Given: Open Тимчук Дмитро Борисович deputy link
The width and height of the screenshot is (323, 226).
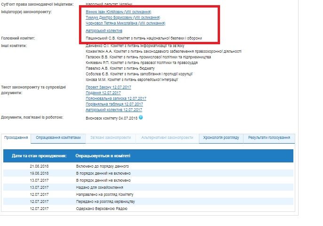Looking at the screenshot, I should pyautogui.click(x=119, y=17).
